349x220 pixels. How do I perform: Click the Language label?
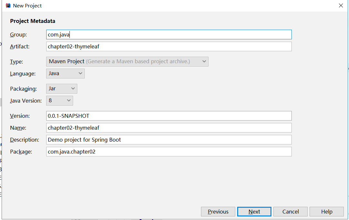23,74
